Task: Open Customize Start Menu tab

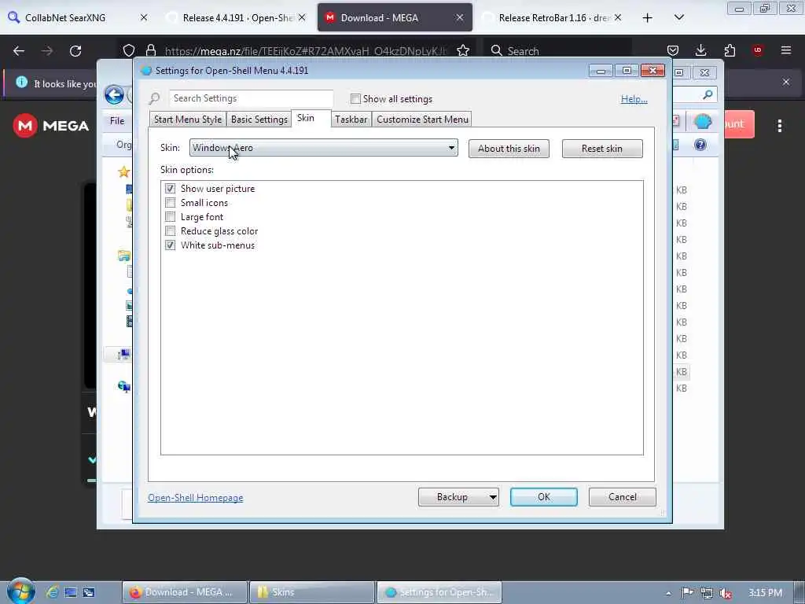Action: pos(422,120)
